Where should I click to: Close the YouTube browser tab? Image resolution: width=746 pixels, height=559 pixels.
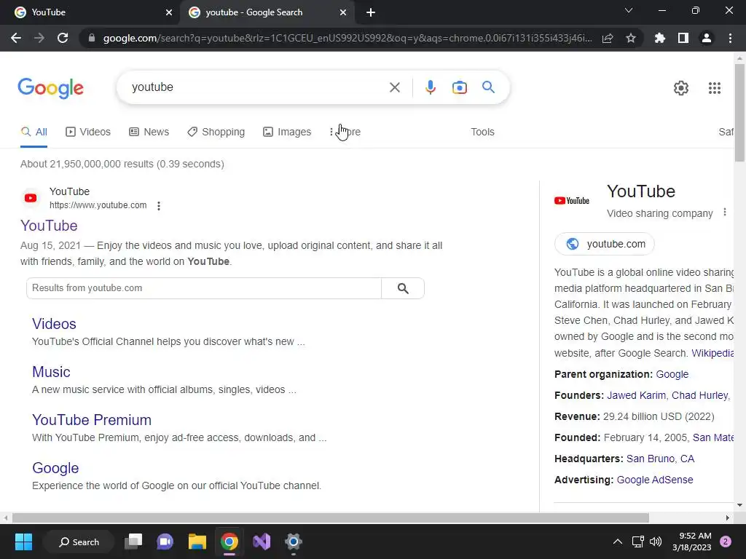169,12
